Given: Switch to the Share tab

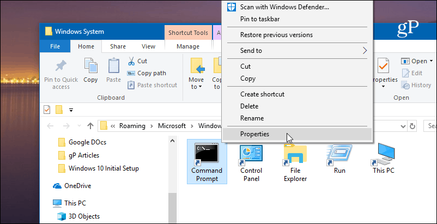Looking at the screenshot, I should (118, 46).
